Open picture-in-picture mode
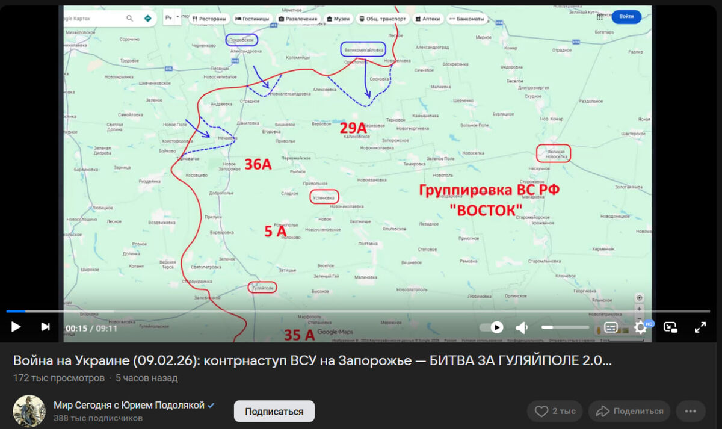 [x=671, y=328]
